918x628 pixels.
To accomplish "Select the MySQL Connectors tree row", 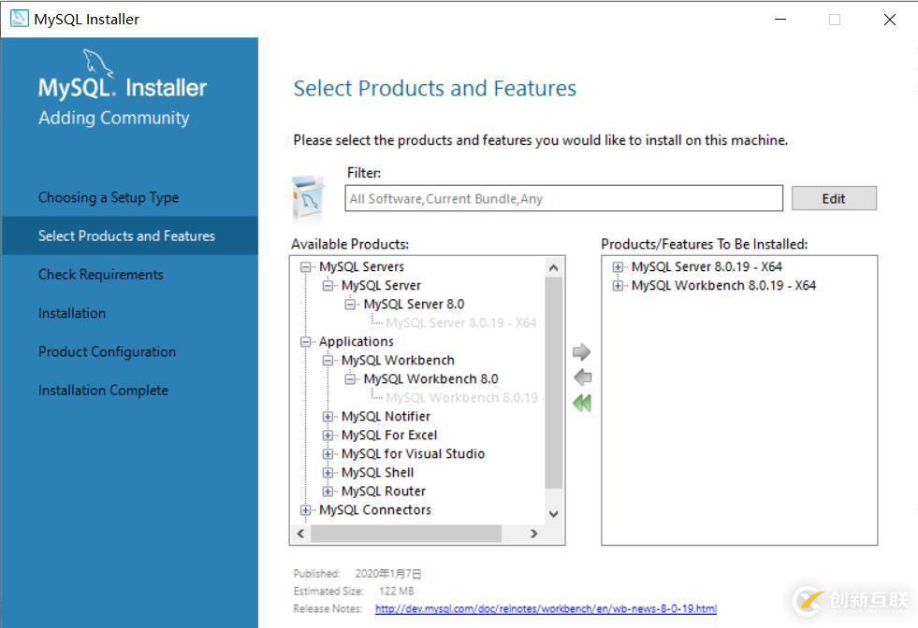I will coord(374,510).
